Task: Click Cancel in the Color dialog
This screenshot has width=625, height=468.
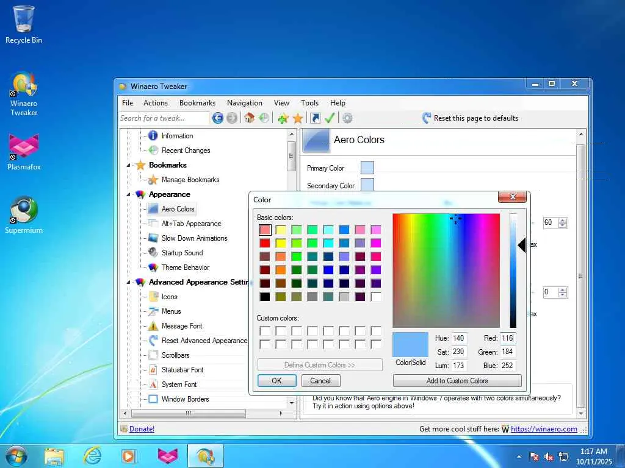Action: point(320,381)
